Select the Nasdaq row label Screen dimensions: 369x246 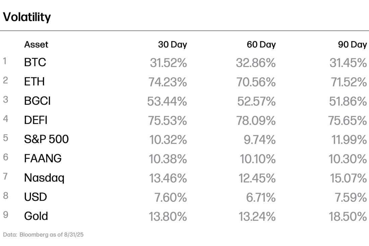(44, 178)
